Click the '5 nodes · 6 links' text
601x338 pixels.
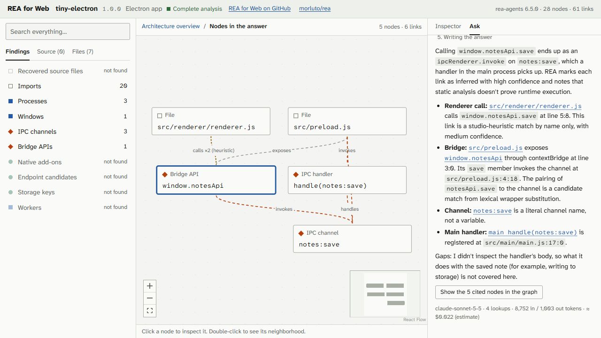pos(401,27)
